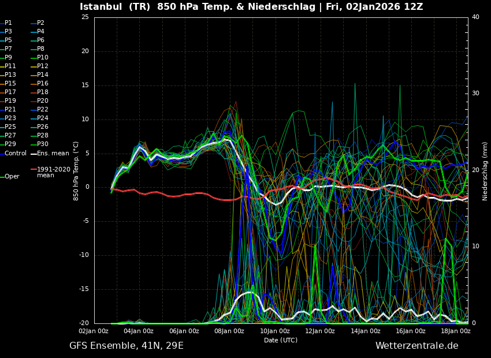
Task: Click the 14Jan 00z date tick
Action: pos(365,331)
